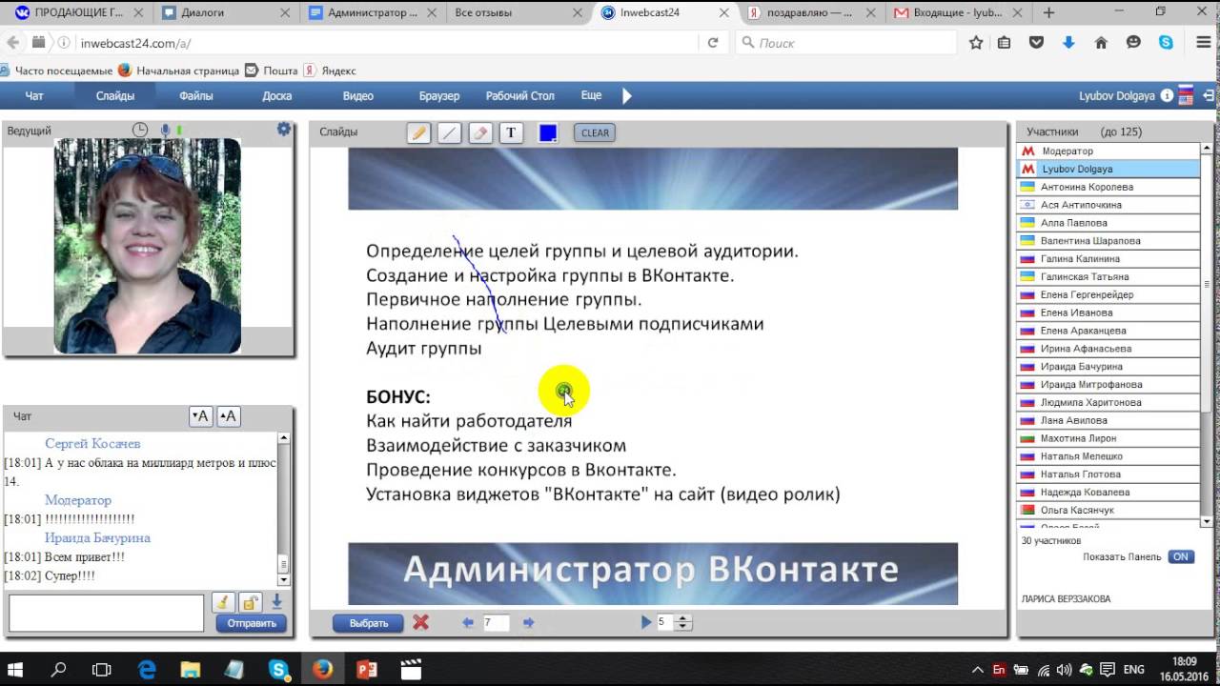Image resolution: width=1220 pixels, height=686 pixels.
Task: Open a new browser tab
Action: click(1049, 13)
